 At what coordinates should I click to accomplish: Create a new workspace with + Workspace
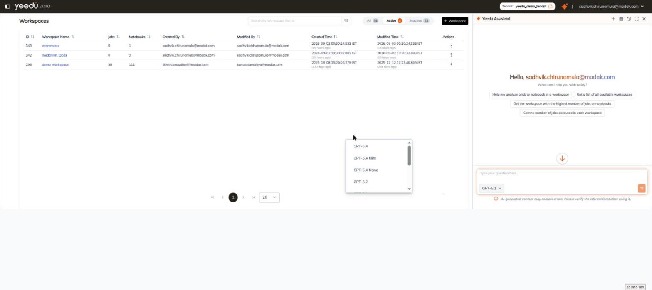click(x=455, y=21)
